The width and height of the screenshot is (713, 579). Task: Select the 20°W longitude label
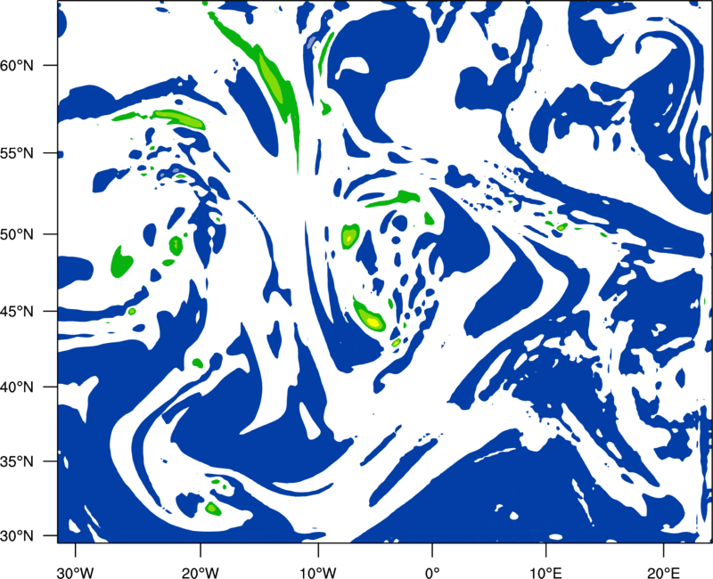point(200,573)
